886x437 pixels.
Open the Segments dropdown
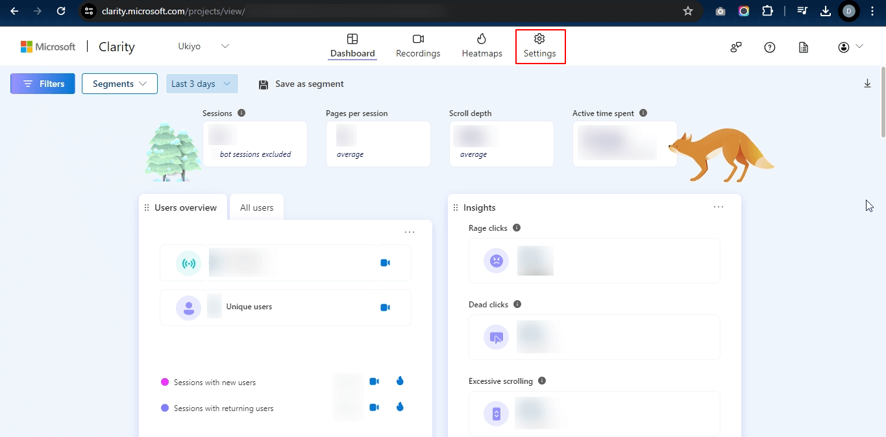[119, 84]
